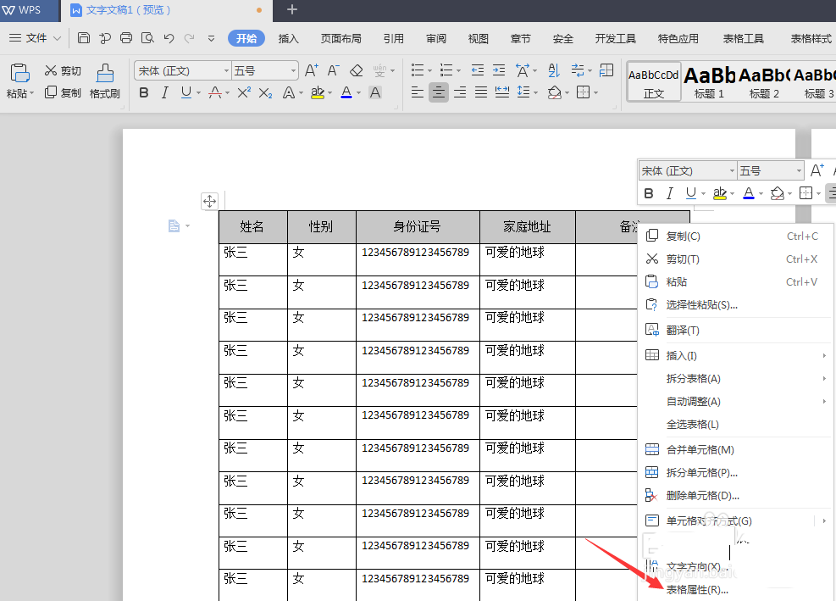
Task: Select the Format Painter (格式刷) tool
Action: (104, 81)
